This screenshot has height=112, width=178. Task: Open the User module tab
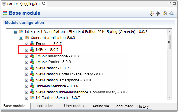75,106
